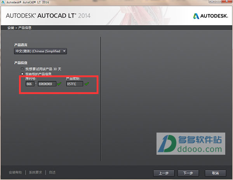Select the 'I have my product information' radio
This screenshot has height=180, width=233.
click(22, 74)
